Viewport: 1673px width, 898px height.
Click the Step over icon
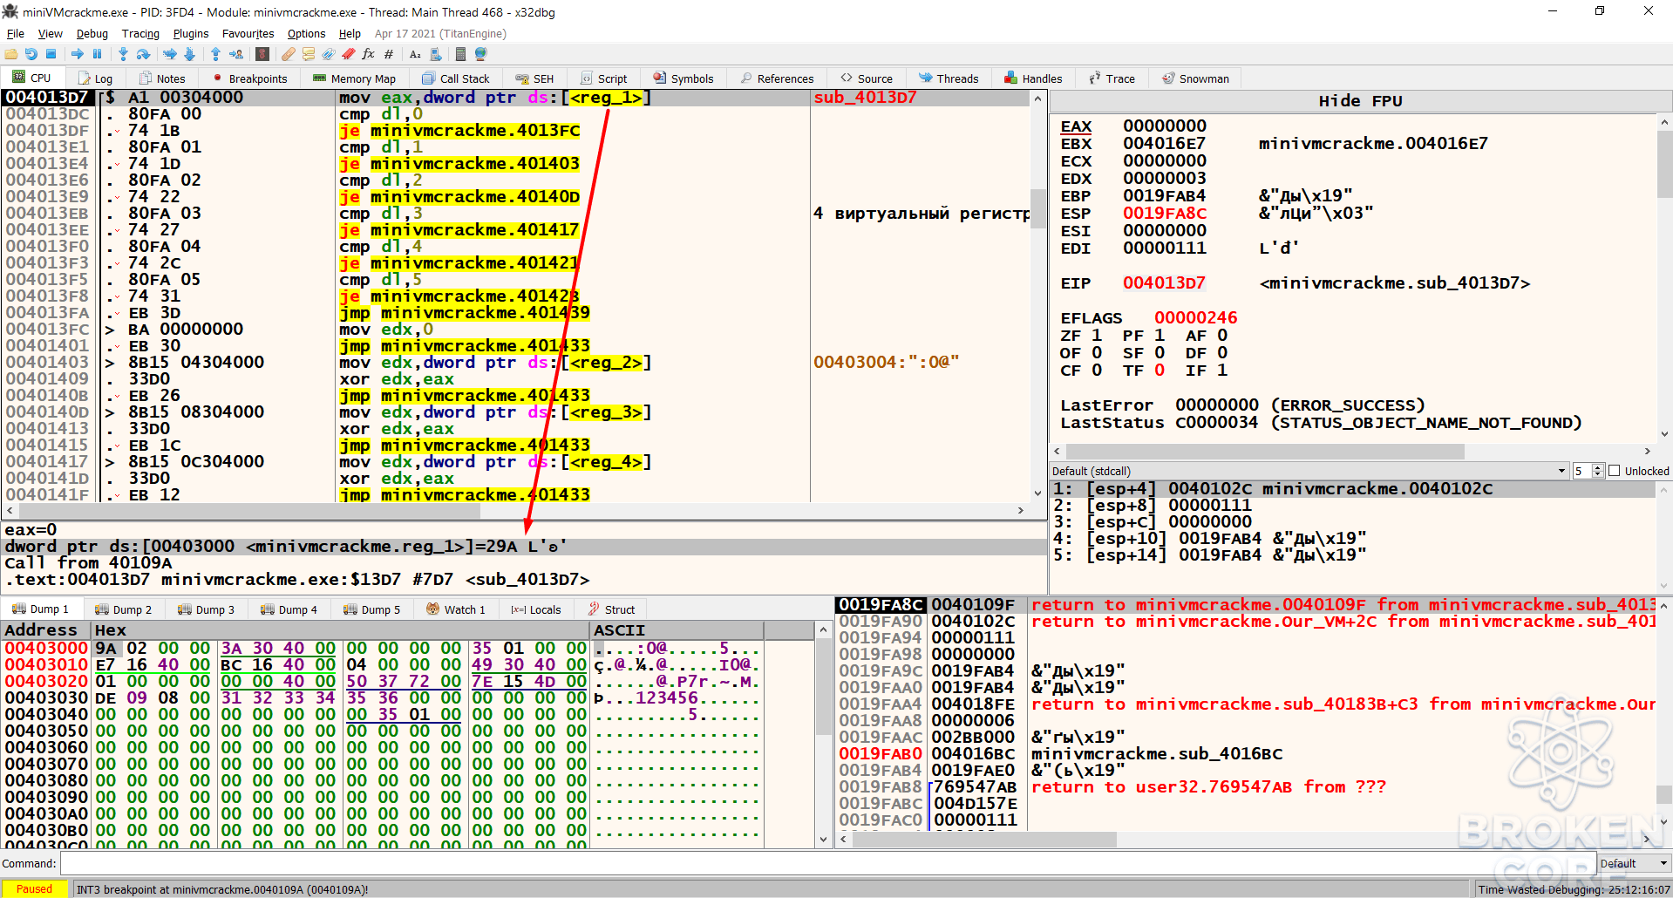click(x=143, y=54)
